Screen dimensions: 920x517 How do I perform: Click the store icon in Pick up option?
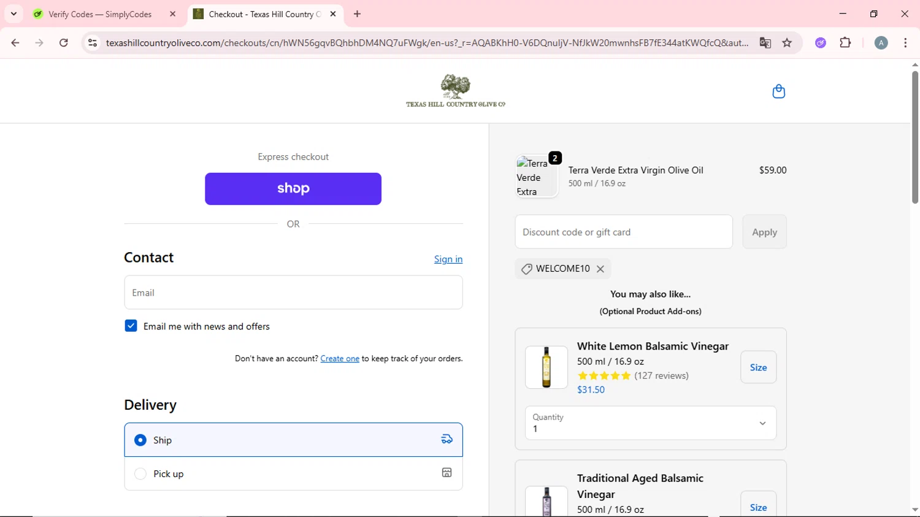447,473
